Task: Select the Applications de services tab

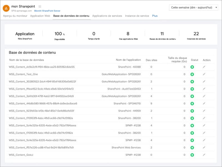Action: coord(107,16)
